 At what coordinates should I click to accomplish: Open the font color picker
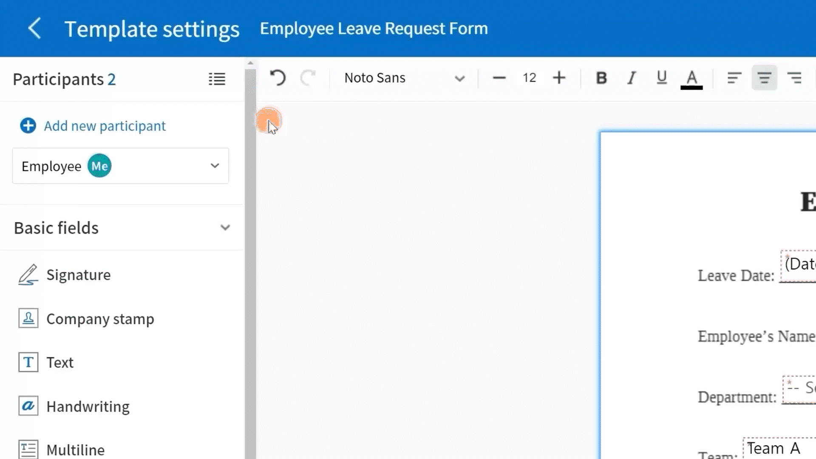[691, 79]
